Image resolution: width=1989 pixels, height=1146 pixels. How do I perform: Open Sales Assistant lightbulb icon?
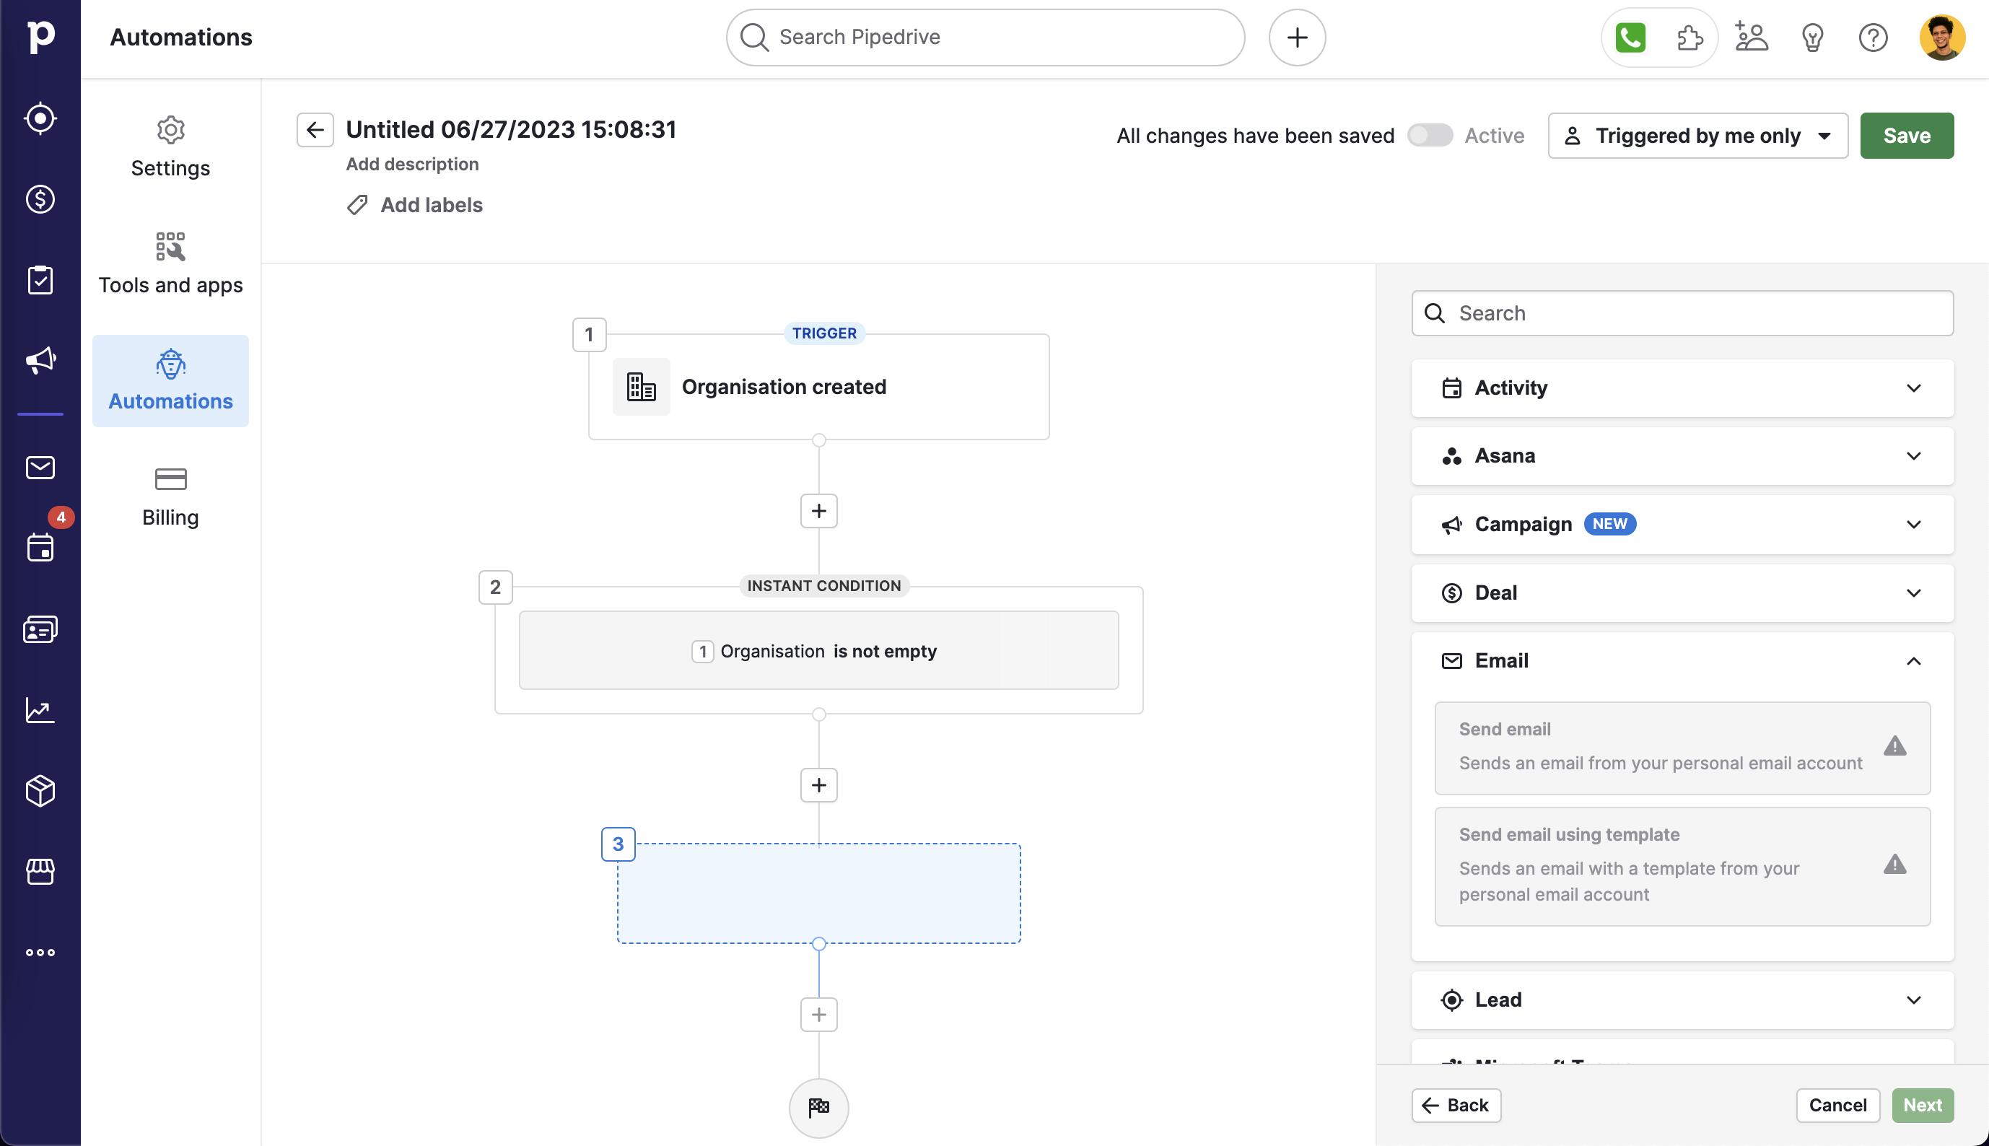[x=1812, y=37]
